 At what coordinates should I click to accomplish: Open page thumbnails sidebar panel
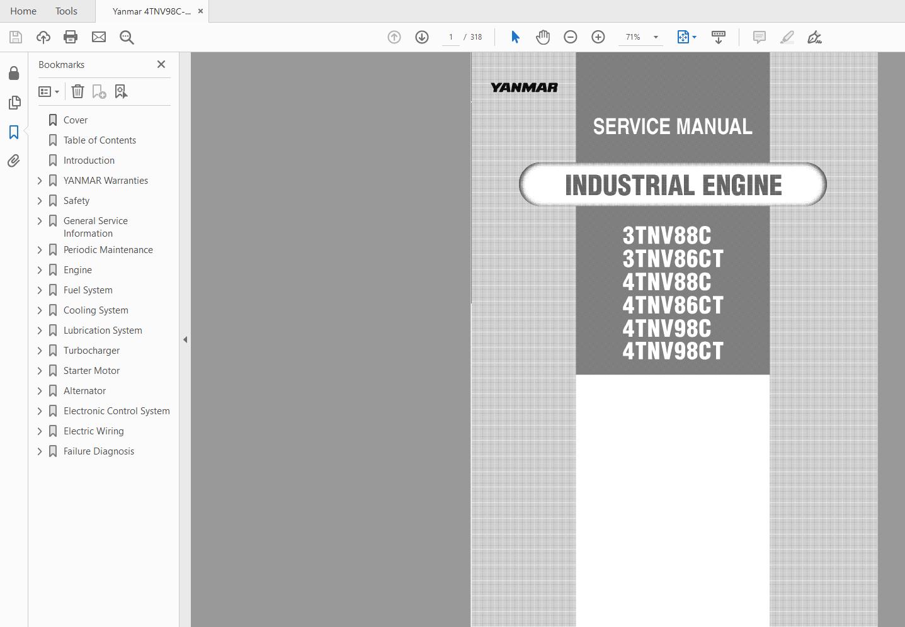click(14, 103)
